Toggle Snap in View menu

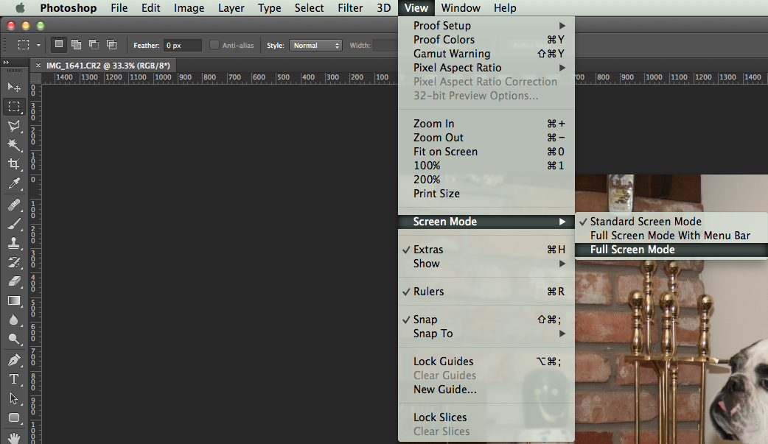click(486, 320)
